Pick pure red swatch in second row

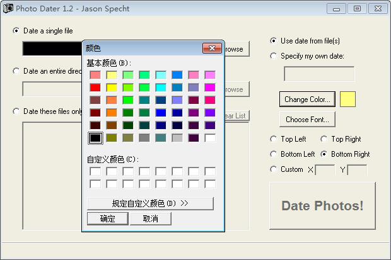click(95, 88)
